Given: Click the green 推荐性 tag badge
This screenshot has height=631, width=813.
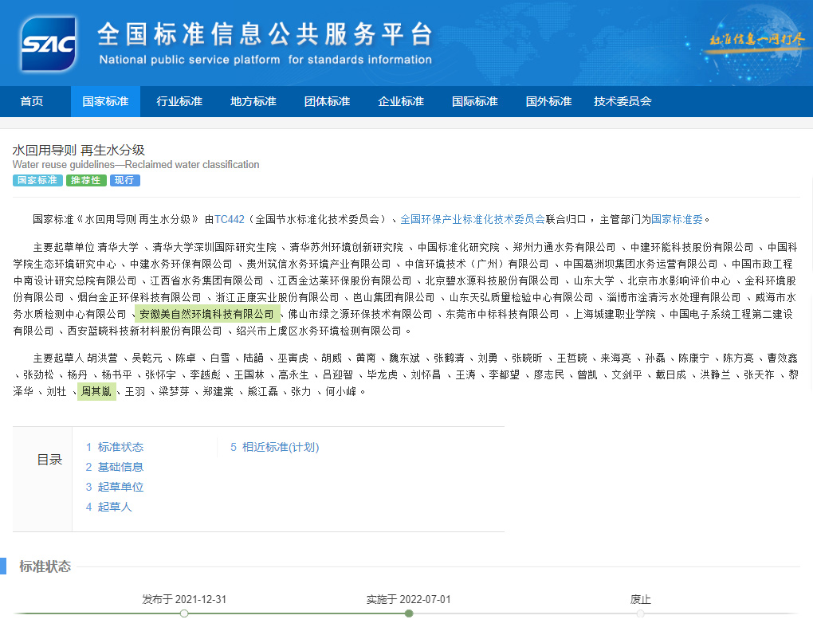Looking at the screenshot, I should click(x=86, y=180).
